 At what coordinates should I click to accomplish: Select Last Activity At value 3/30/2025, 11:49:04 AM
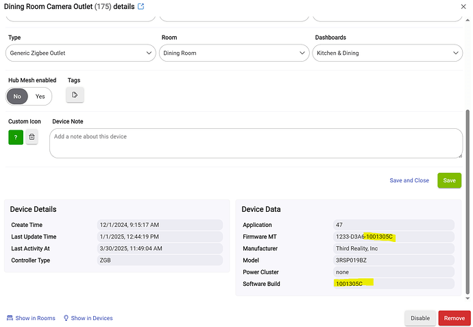[x=160, y=249]
